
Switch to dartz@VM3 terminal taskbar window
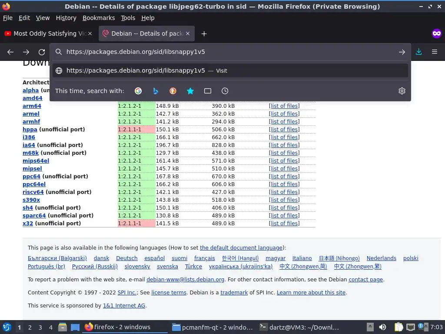[299, 327]
